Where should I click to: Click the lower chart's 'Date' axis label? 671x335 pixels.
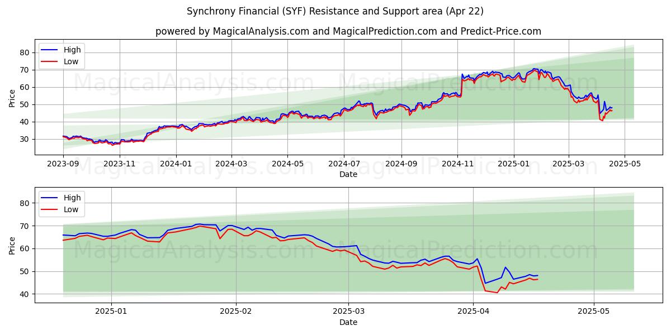pyautogui.click(x=348, y=322)
